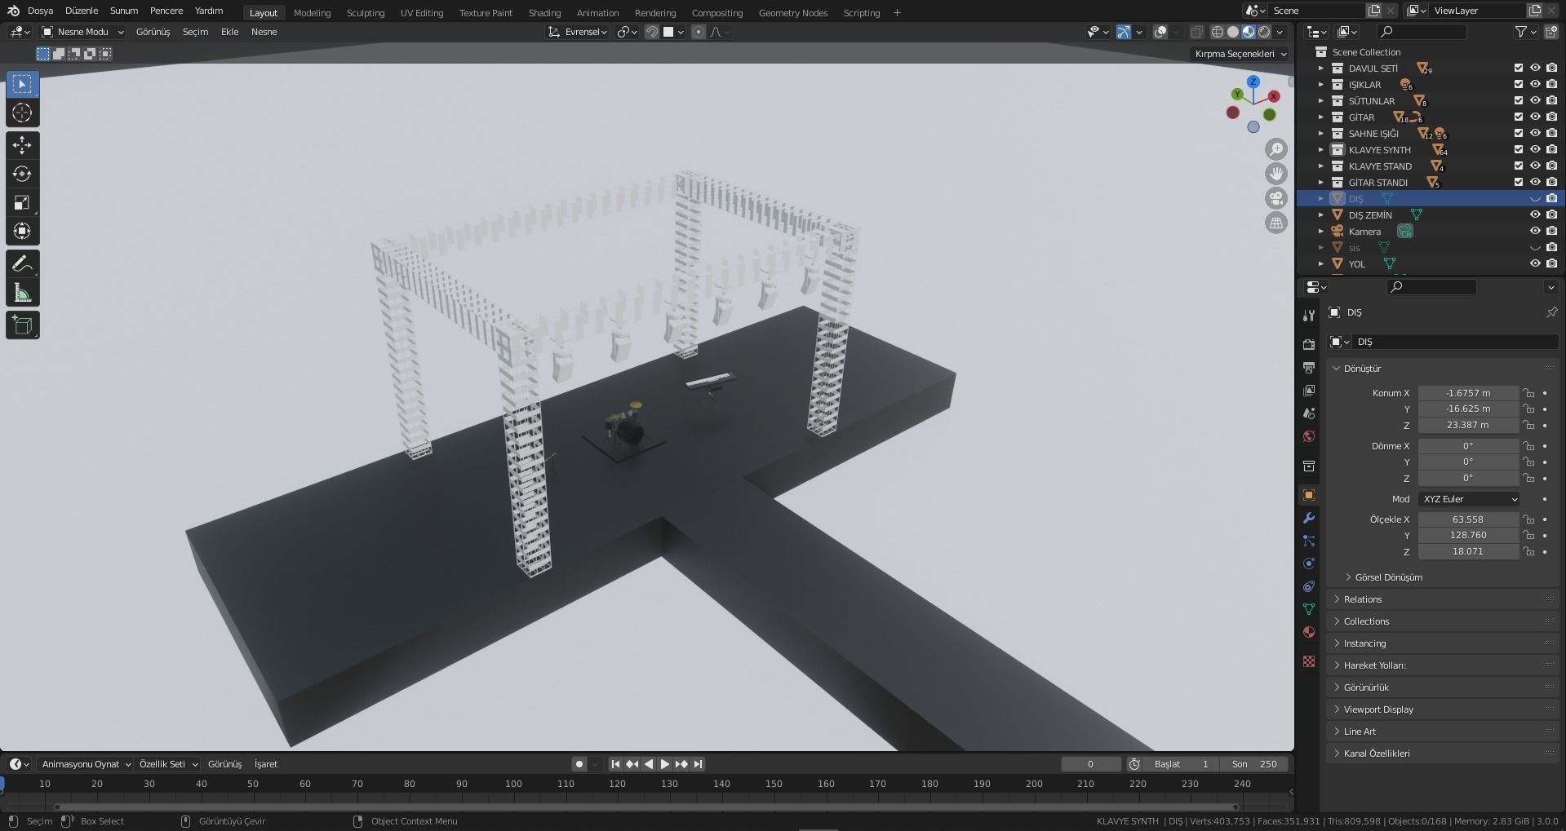Click the Ölçekle X value field
Viewport: 1566px width, 831px height.
click(x=1468, y=519)
